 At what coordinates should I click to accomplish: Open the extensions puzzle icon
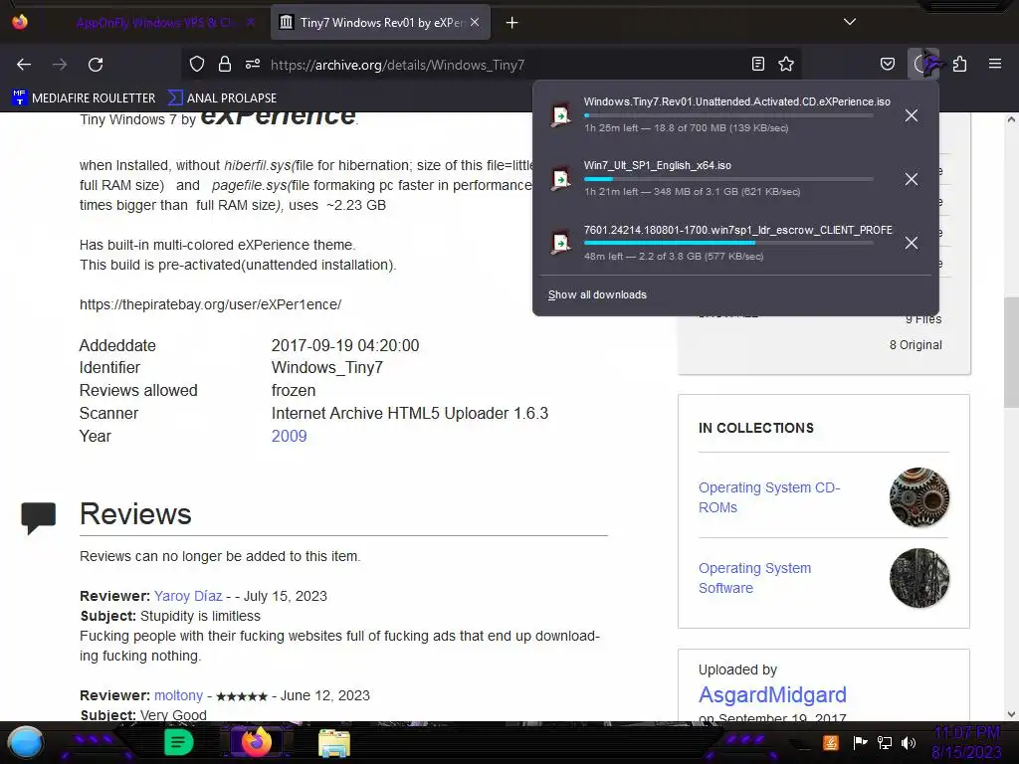tap(960, 64)
